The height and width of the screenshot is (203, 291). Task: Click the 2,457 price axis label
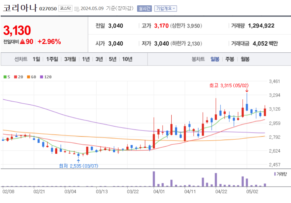[x=275, y=164]
